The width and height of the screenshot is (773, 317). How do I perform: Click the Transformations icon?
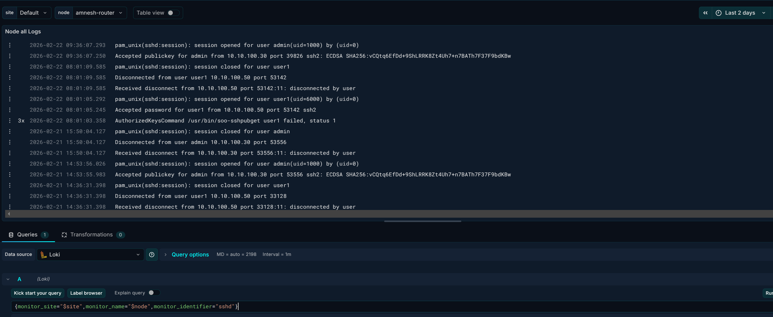64,235
